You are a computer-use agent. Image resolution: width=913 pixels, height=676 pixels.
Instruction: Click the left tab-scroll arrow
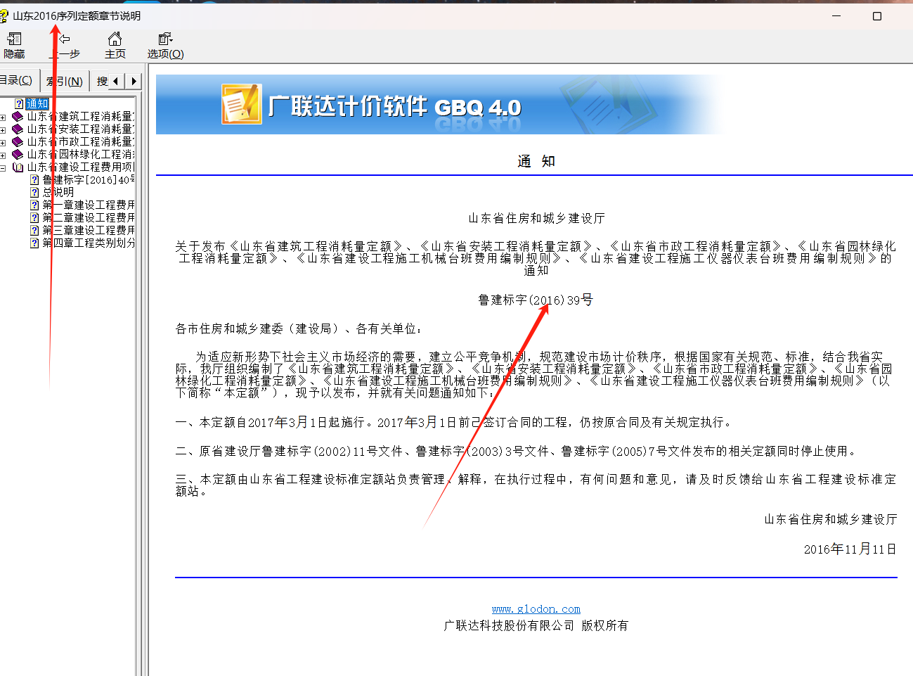pos(116,81)
